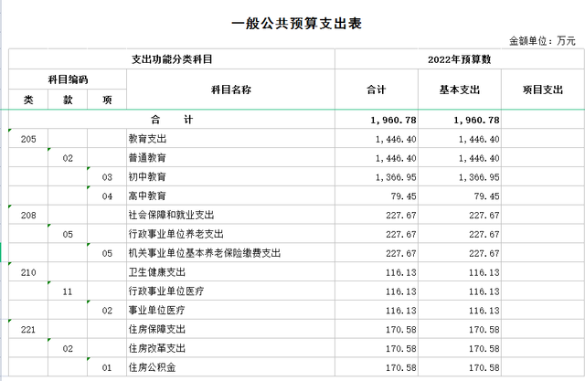The width and height of the screenshot is (585, 381).
Task: Select the 合计 value 1,366.95 for 初中教育
Action: pyautogui.click(x=395, y=176)
